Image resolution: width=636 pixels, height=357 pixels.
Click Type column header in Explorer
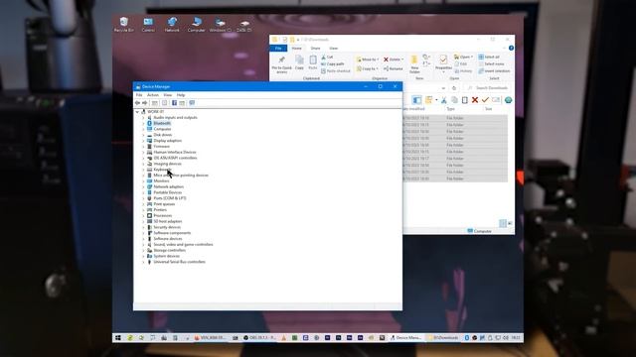tap(450, 109)
